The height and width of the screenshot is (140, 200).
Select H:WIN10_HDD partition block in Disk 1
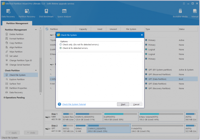click(89, 117)
